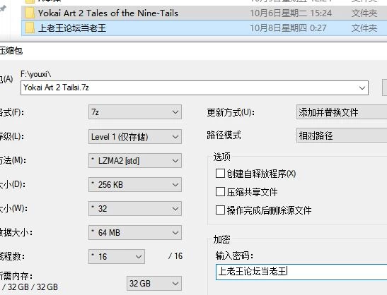Viewport: 387px width, 295px height.
Task: Open solid block size dropdown 64 MB
Action: (x=135, y=232)
